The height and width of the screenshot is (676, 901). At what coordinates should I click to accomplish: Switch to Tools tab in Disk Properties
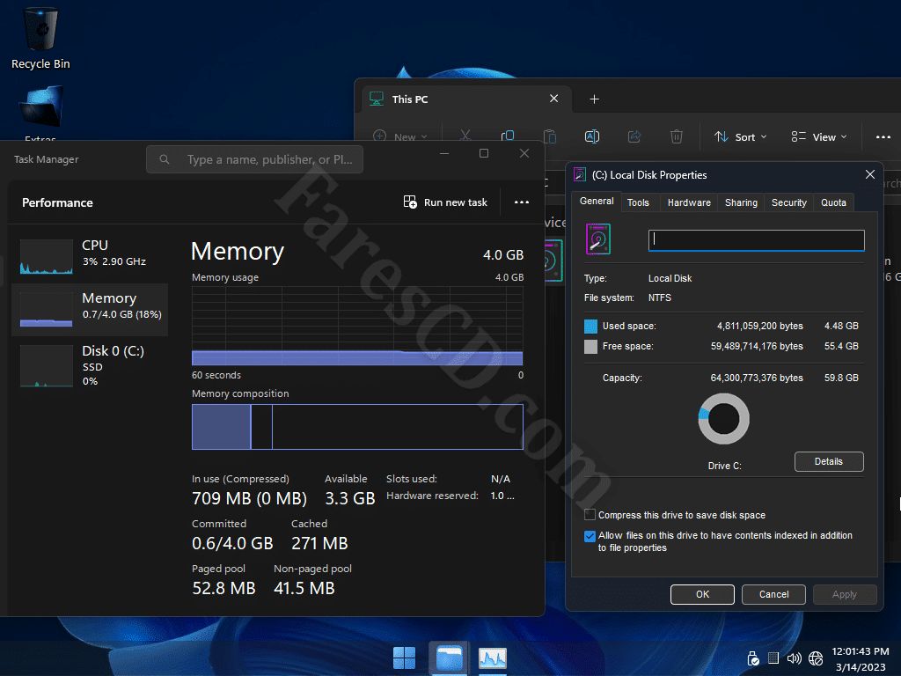point(638,202)
